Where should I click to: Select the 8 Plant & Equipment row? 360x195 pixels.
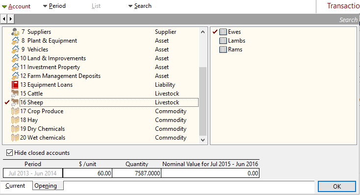[x=104, y=41]
